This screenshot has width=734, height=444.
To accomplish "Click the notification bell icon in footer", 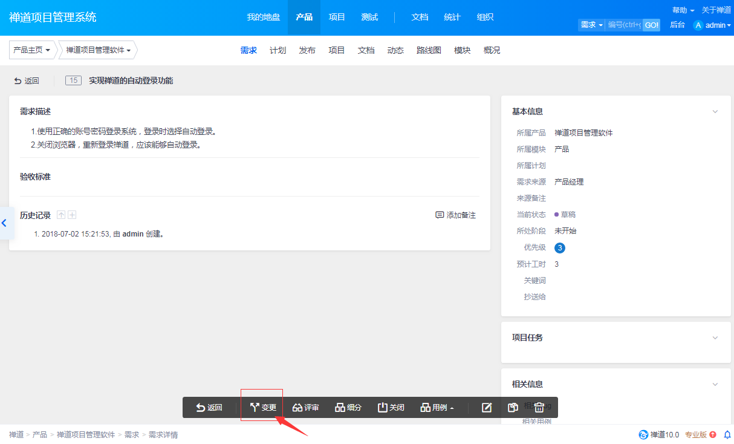I will pyautogui.click(x=727, y=434).
